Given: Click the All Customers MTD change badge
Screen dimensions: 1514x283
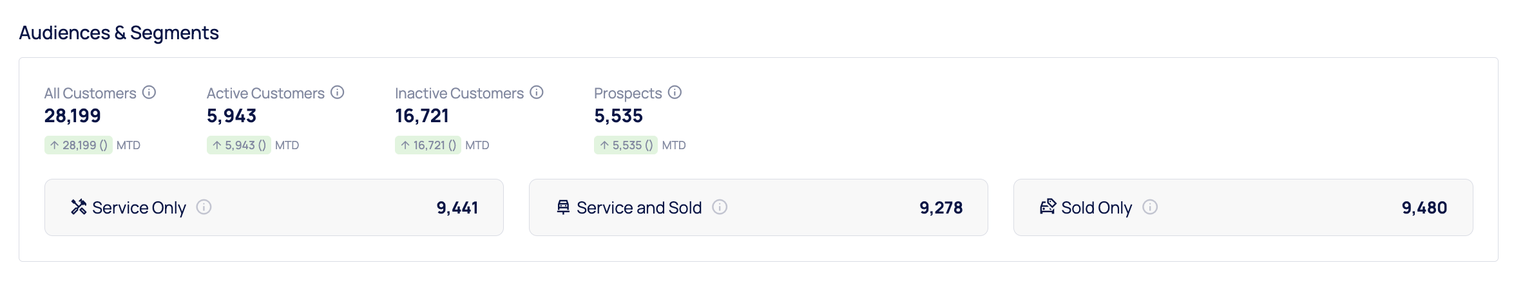Looking at the screenshot, I should 79,145.
